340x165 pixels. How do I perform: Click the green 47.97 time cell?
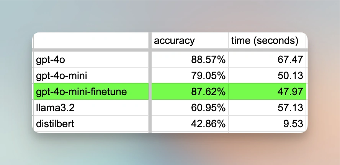(x=267, y=92)
